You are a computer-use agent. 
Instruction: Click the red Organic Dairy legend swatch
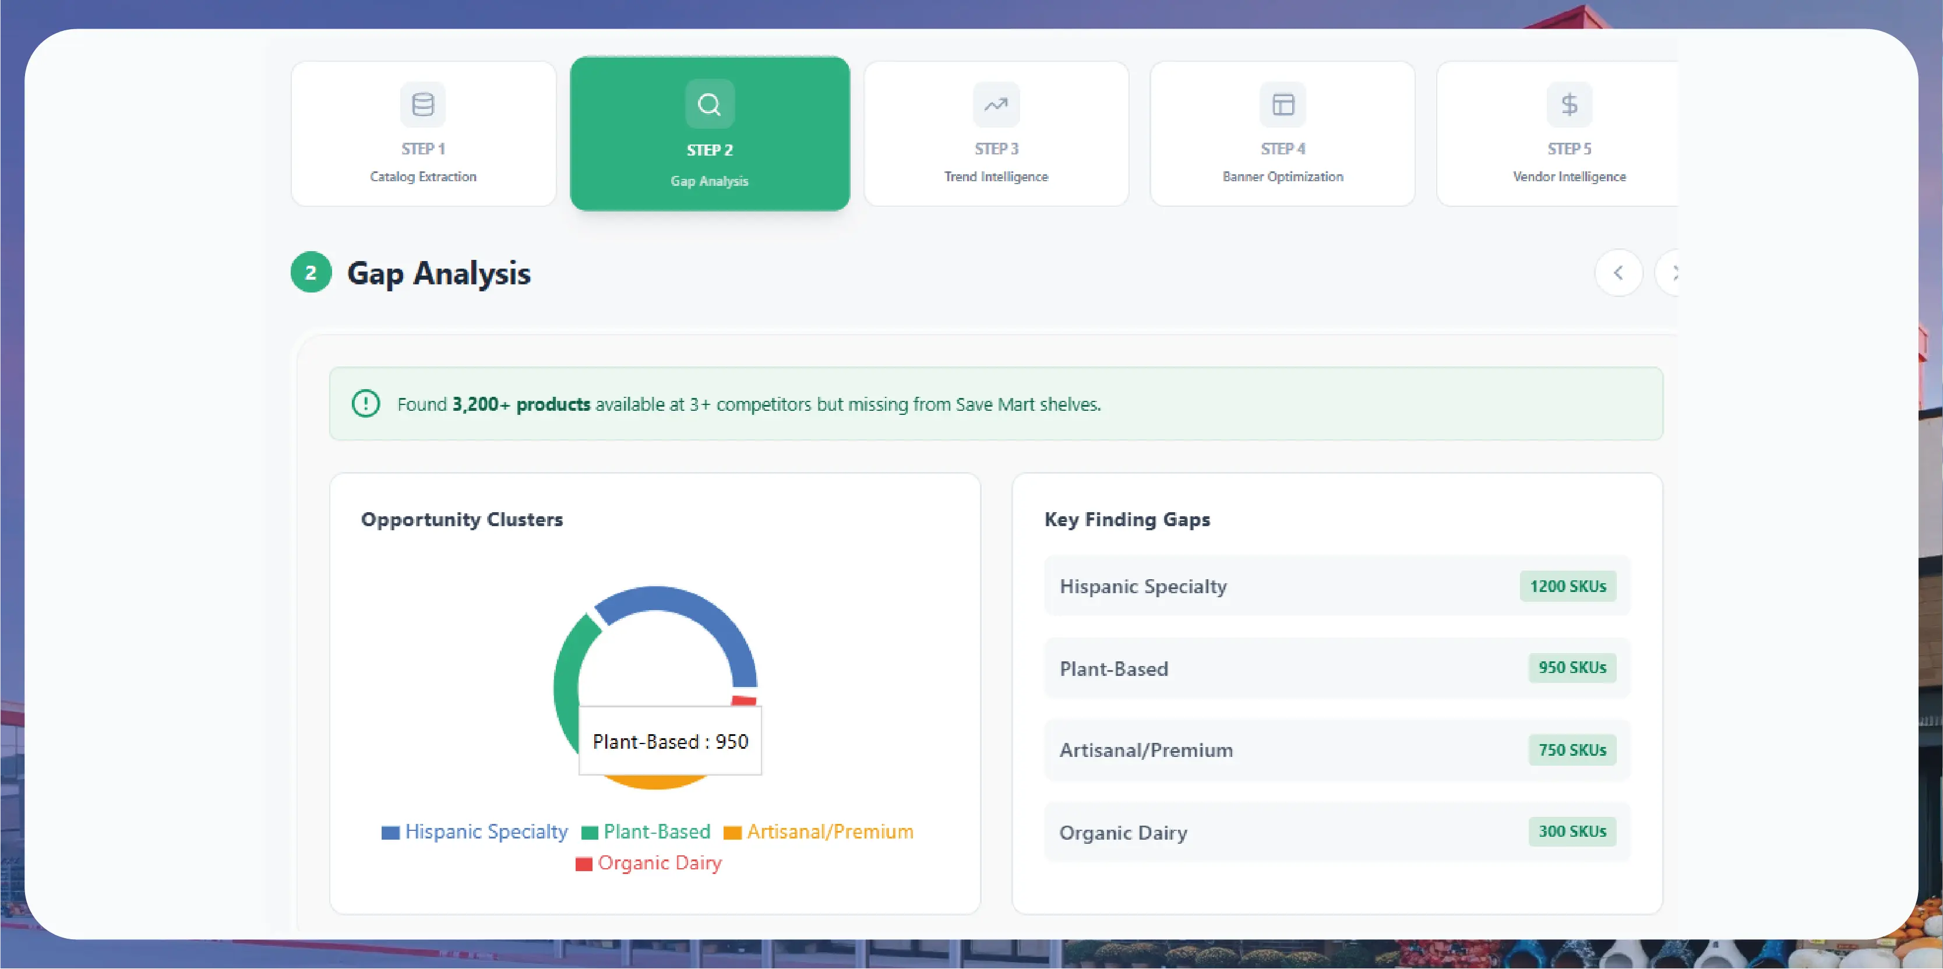click(x=583, y=864)
